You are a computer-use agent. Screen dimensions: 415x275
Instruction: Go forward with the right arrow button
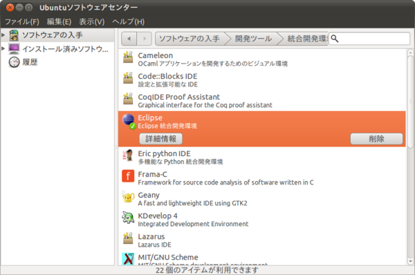(145, 39)
